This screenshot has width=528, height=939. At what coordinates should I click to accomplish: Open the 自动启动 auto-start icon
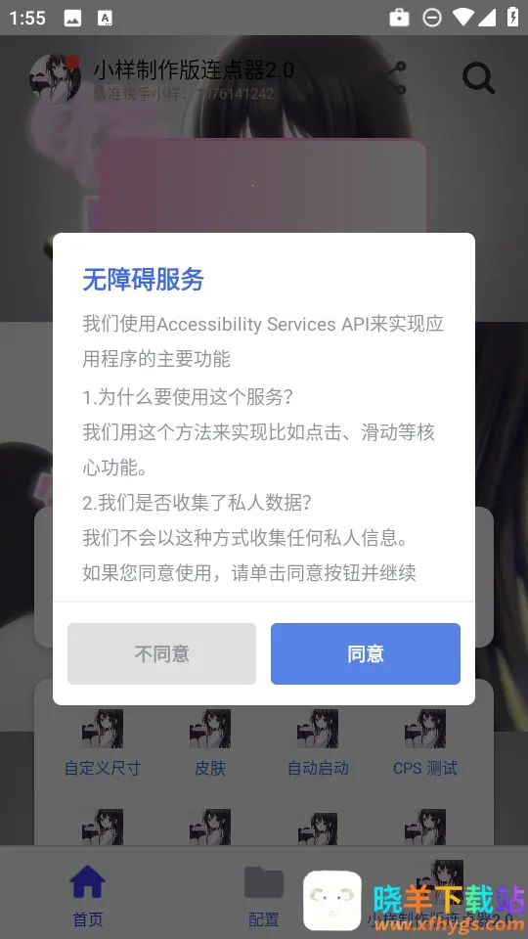click(318, 729)
